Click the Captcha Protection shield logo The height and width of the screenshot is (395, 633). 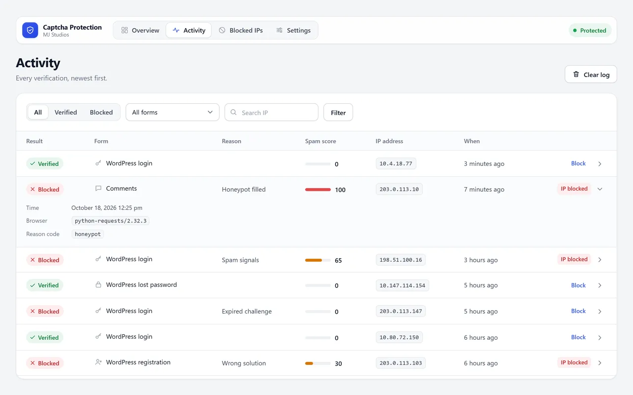coord(30,30)
